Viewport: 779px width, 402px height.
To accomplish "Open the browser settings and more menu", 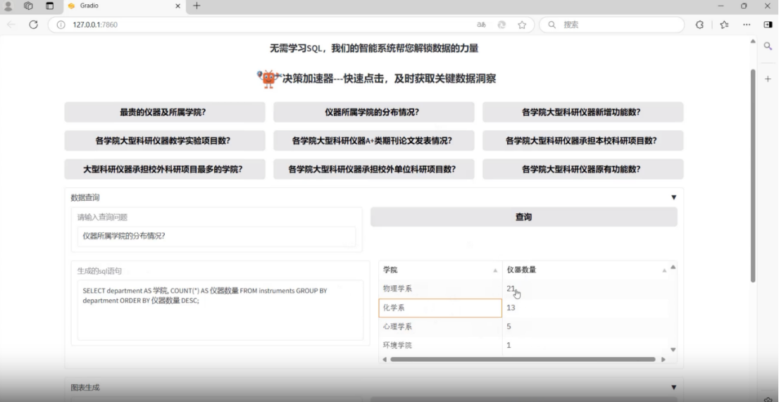I will (x=747, y=25).
